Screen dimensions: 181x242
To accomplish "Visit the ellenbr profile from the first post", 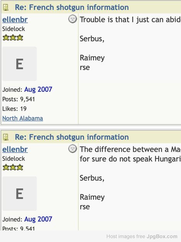I will [x=15, y=20].
